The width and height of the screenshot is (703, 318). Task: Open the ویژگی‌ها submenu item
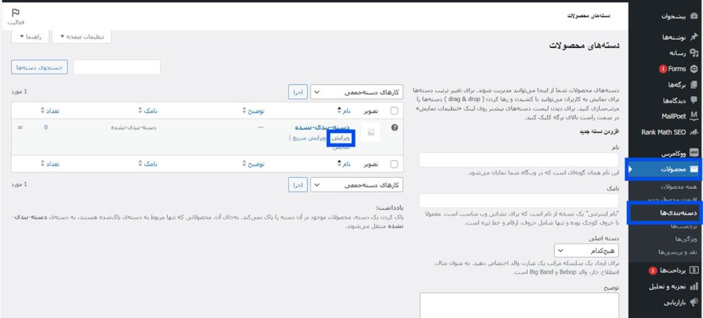[x=685, y=239]
